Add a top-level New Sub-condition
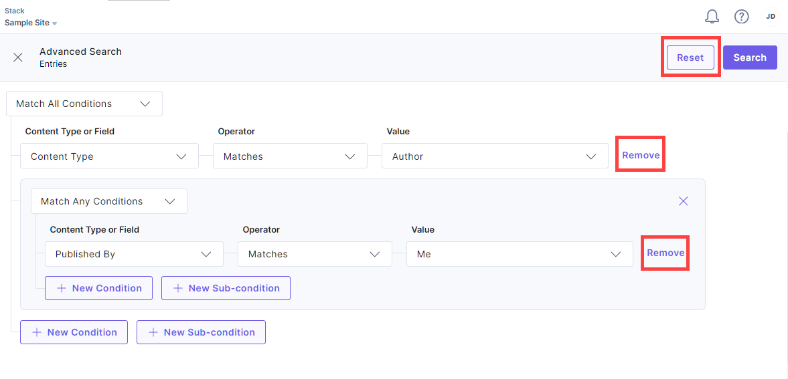 201,332
